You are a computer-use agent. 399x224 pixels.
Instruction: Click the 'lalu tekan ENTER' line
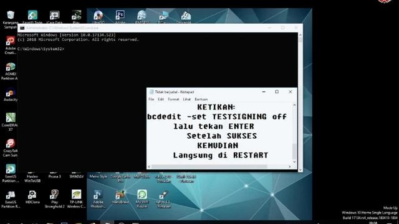(x=214, y=126)
